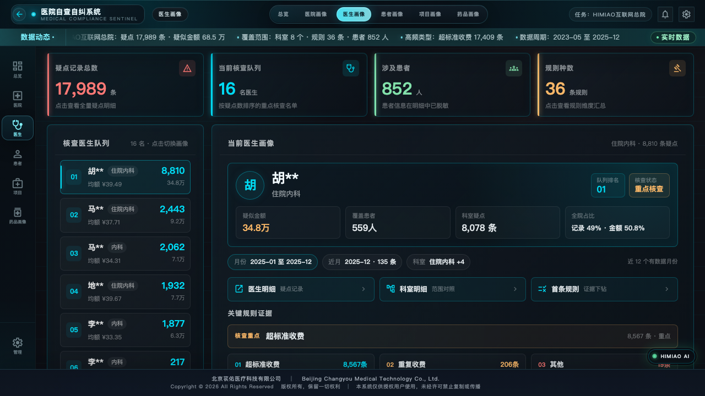
Task: Open 月份 2025-01 至 2025-12 filter
Action: point(273,262)
